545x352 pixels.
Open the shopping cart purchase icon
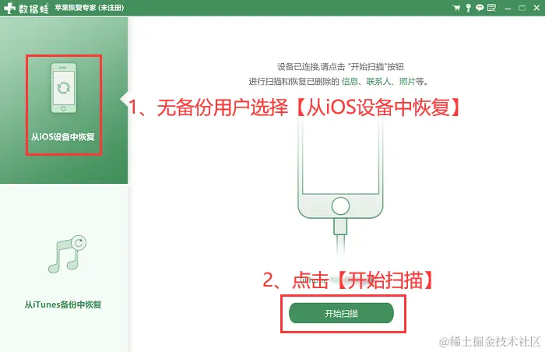click(x=456, y=8)
